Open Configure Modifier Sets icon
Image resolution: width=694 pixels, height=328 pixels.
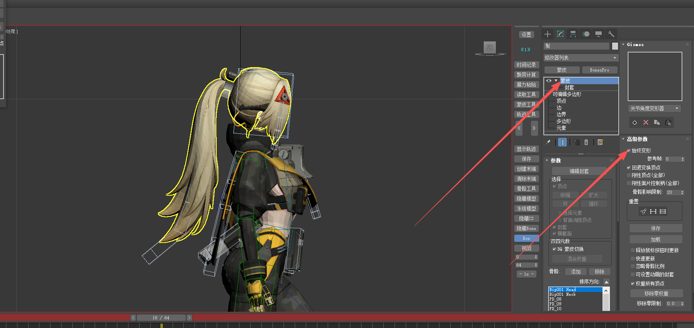point(601,142)
